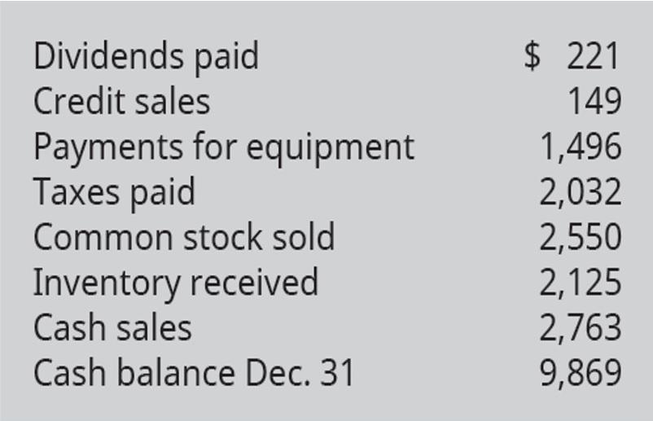The height and width of the screenshot is (421, 653).
Task: Click the Taxes paid label
Action: [114, 193]
